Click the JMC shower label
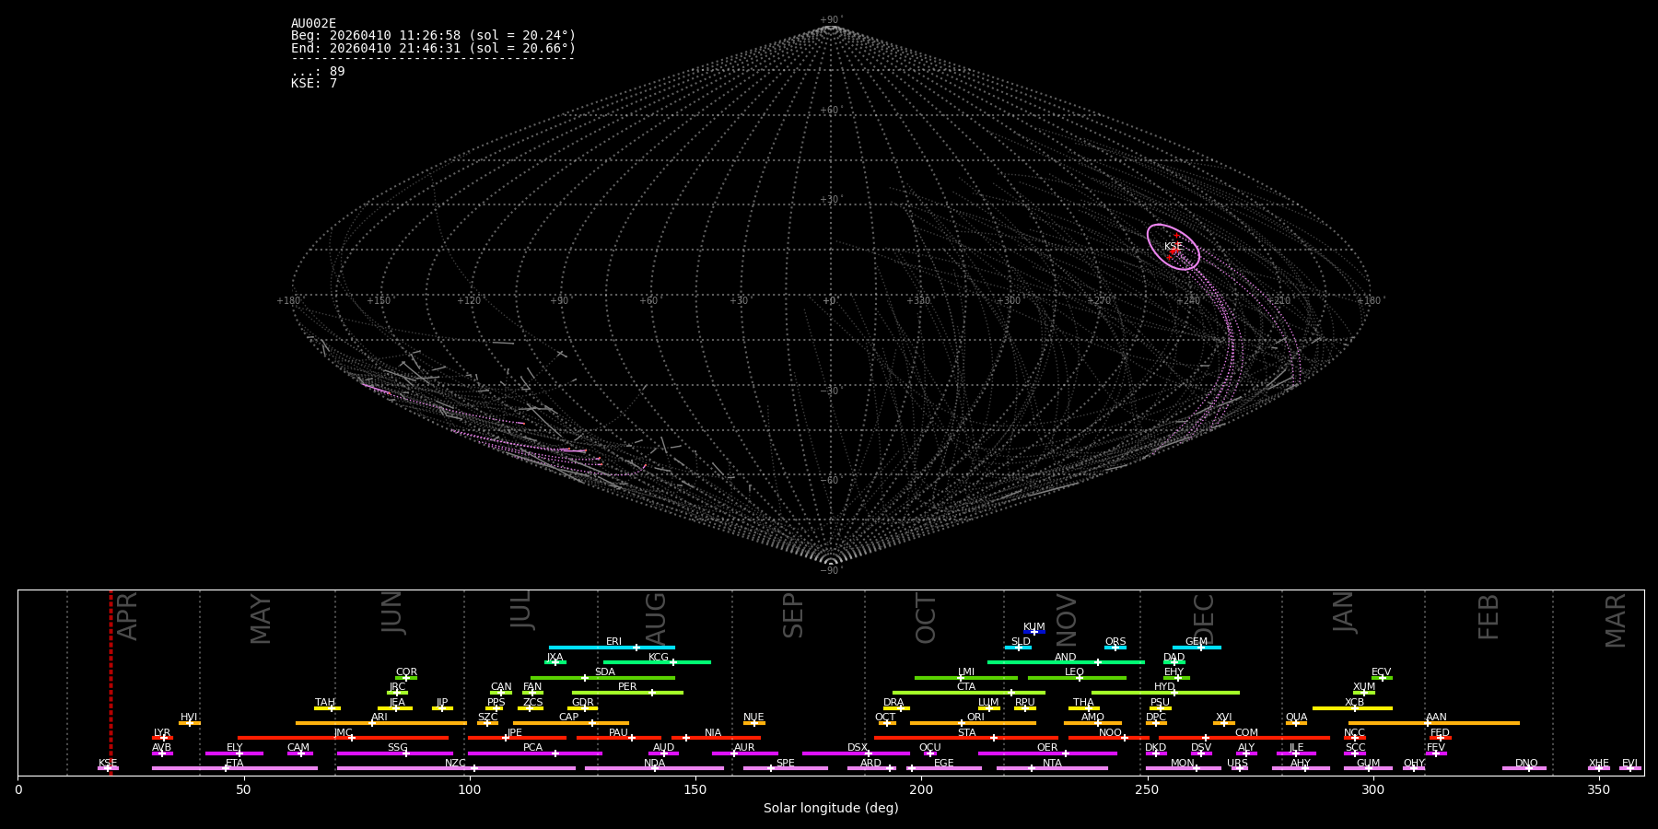 [344, 733]
